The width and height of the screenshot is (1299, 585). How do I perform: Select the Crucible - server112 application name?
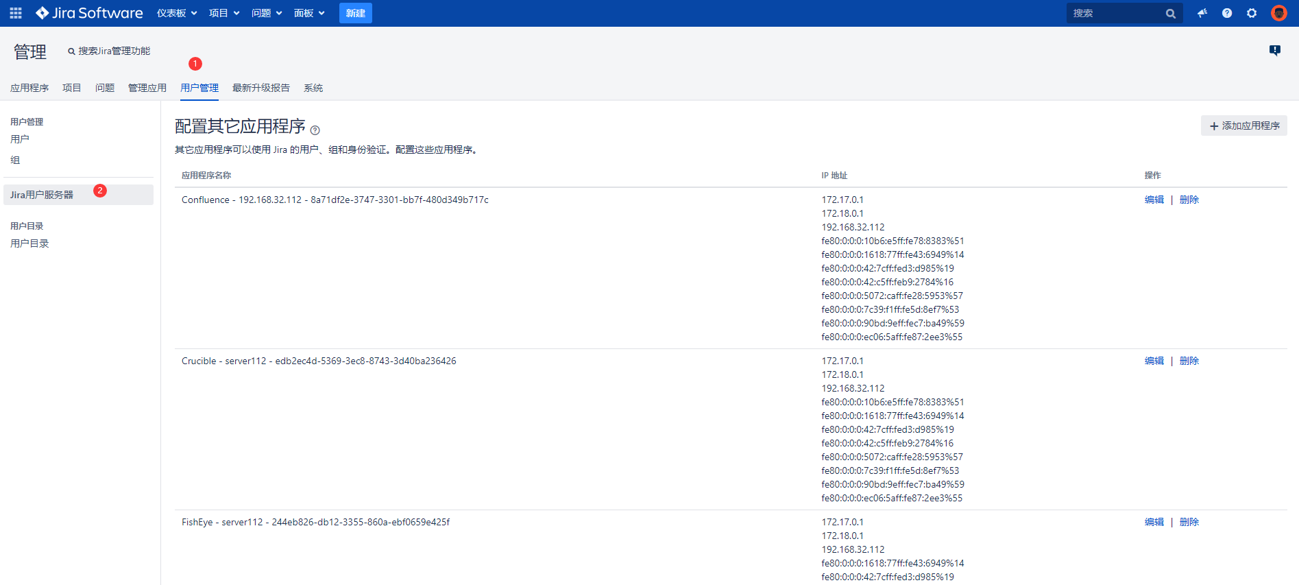[319, 361]
